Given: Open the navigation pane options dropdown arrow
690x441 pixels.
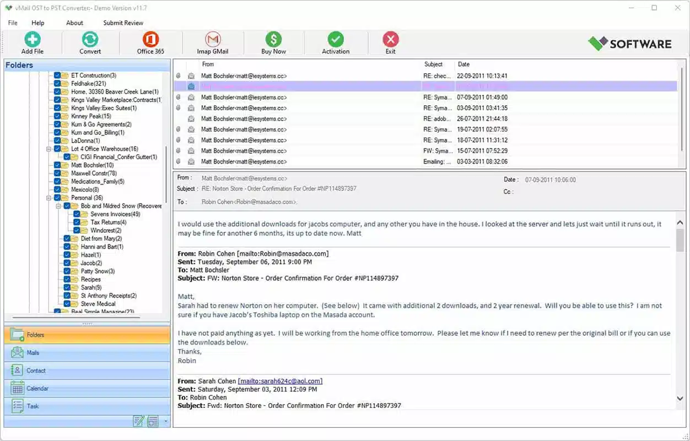Looking at the screenshot, I should (x=165, y=422).
